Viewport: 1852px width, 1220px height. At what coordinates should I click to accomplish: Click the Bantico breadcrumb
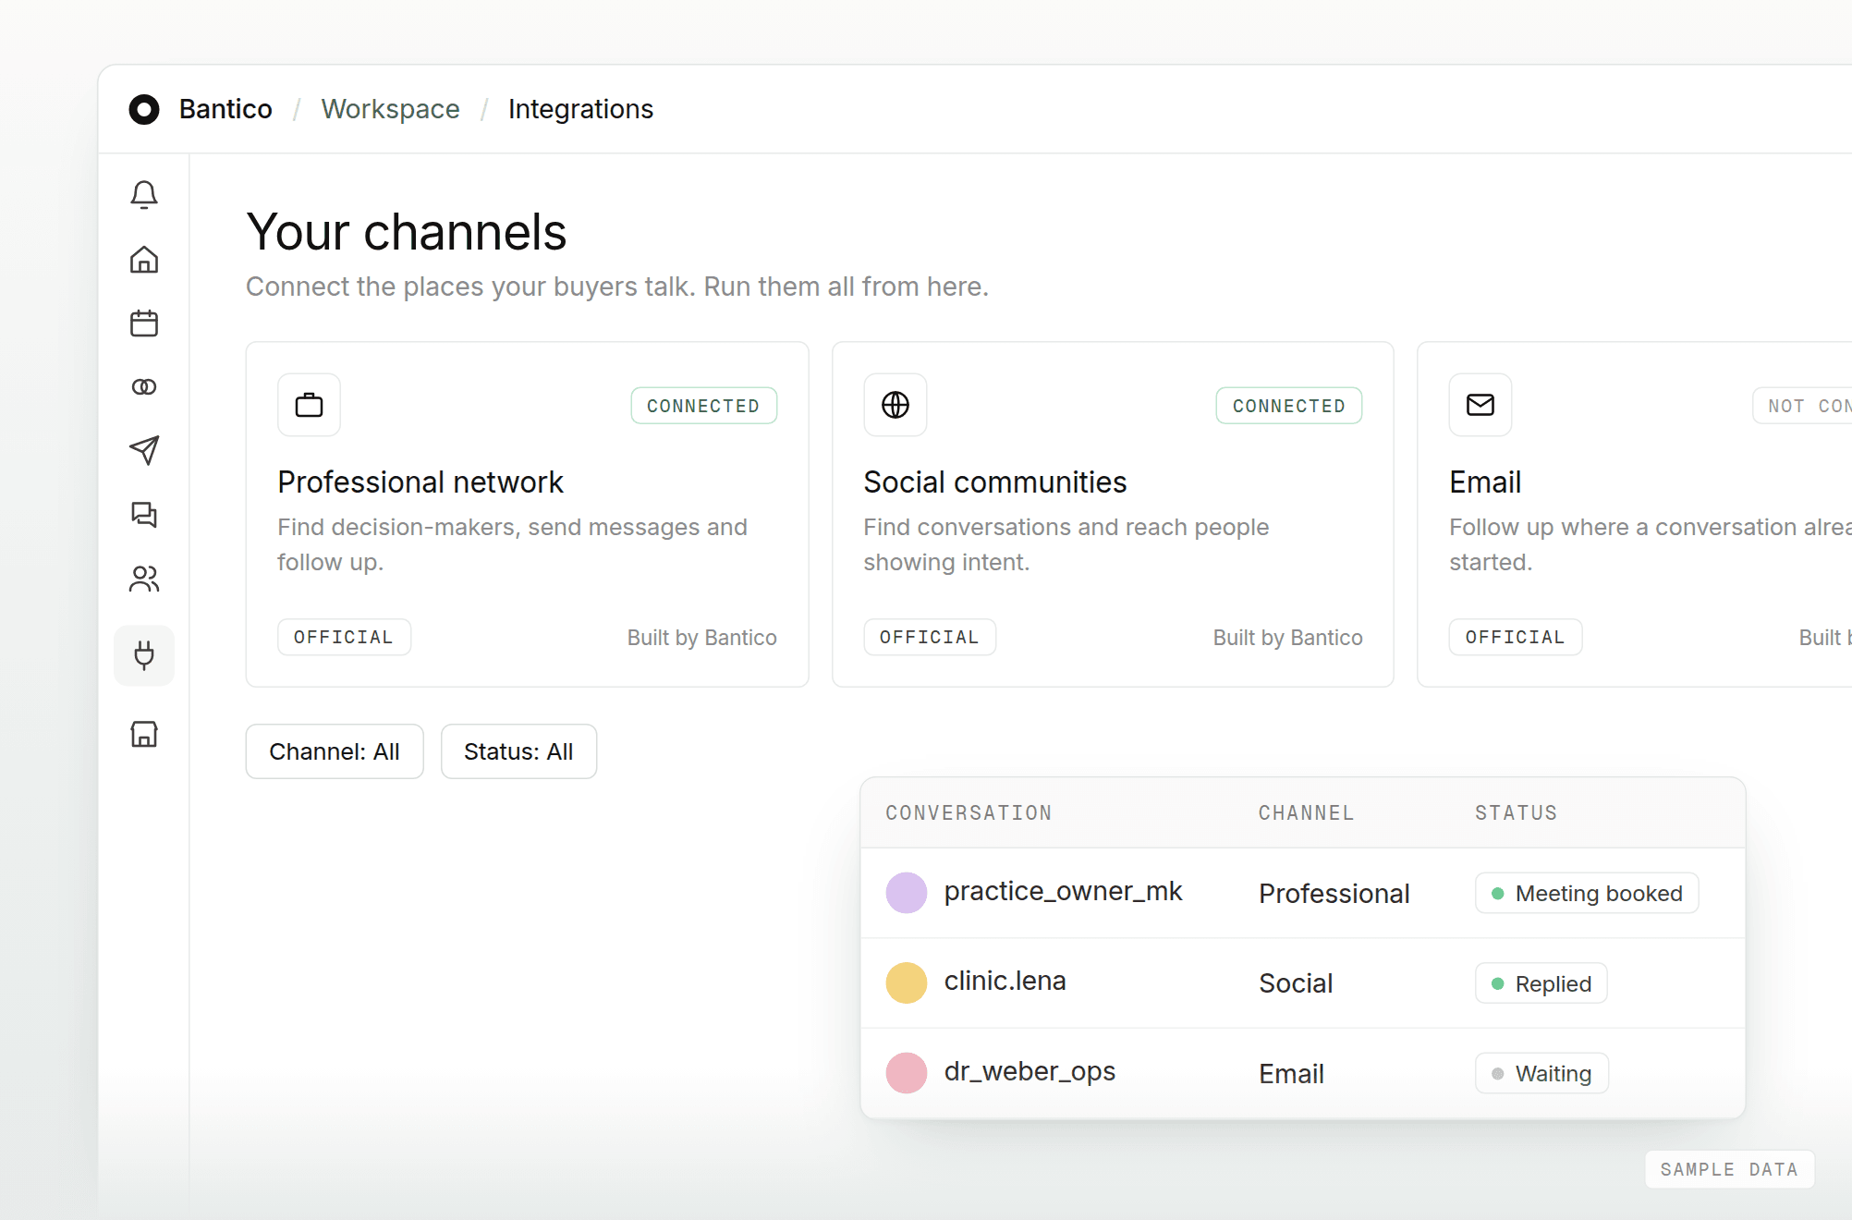pyautogui.click(x=225, y=109)
